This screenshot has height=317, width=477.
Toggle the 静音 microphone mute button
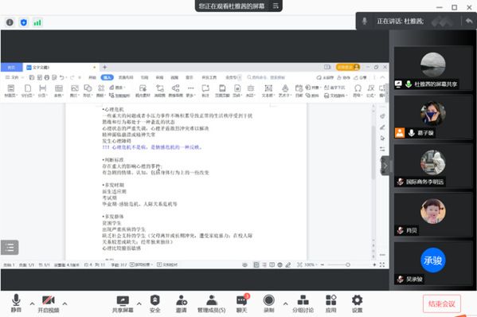point(16,303)
